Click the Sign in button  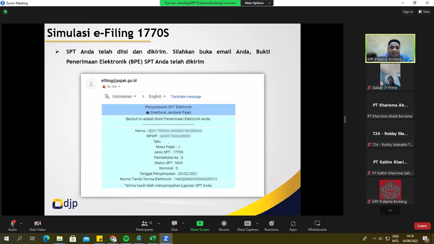click(x=408, y=12)
